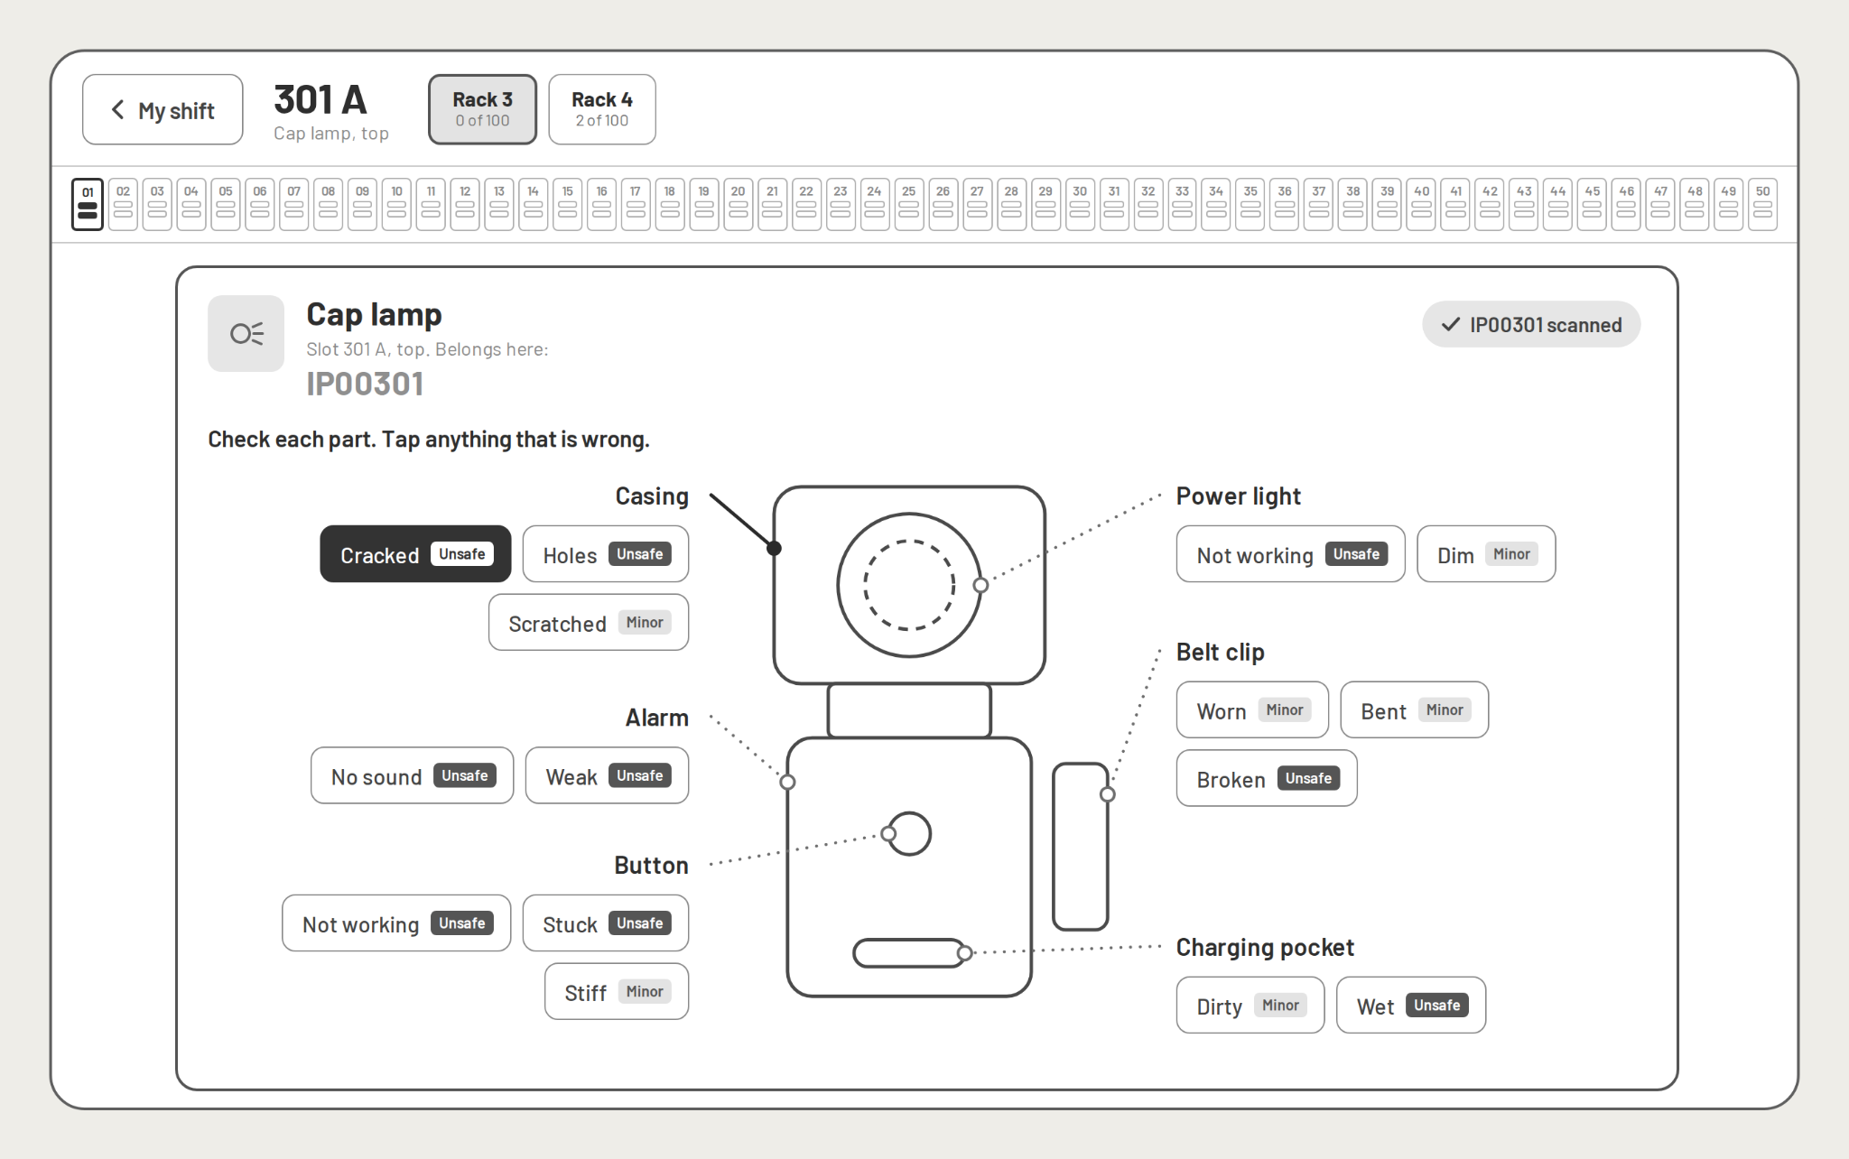The width and height of the screenshot is (1849, 1159).
Task: Deselect Casing Cracked issue
Action: pyautogui.click(x=415, y=554)
